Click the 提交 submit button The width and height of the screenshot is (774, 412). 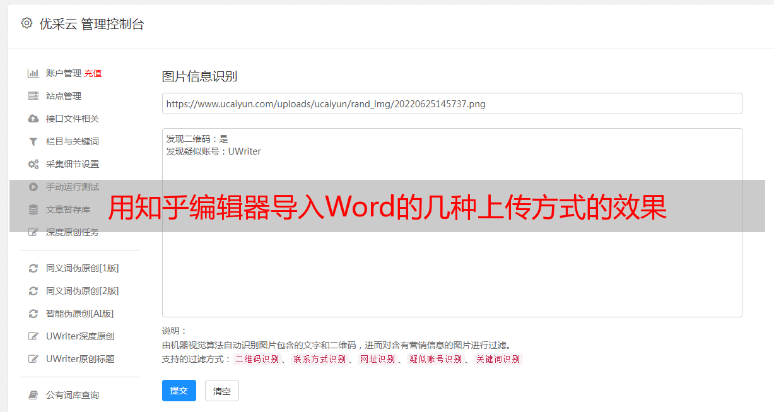[x=179, y=391]
